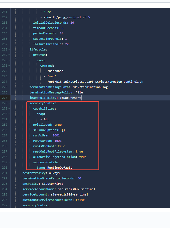Fold the seccompProfile block arrow

coord(9,162)
